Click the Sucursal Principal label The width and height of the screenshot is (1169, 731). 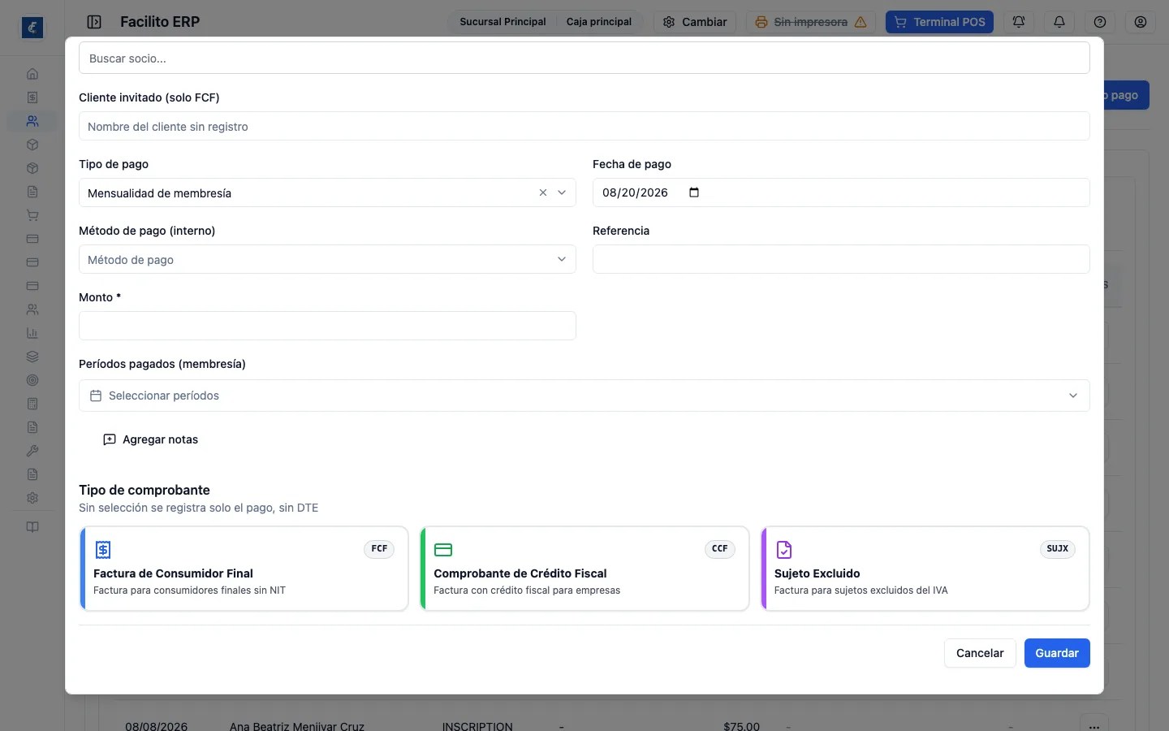click(x=503, y=22)
